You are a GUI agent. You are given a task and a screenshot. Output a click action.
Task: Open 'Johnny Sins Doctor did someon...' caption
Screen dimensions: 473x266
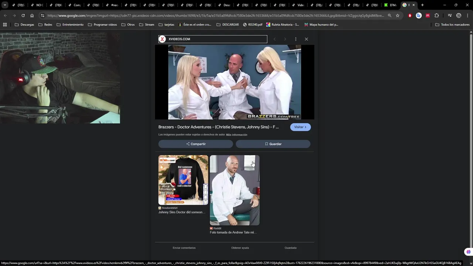tap(182, 212)
